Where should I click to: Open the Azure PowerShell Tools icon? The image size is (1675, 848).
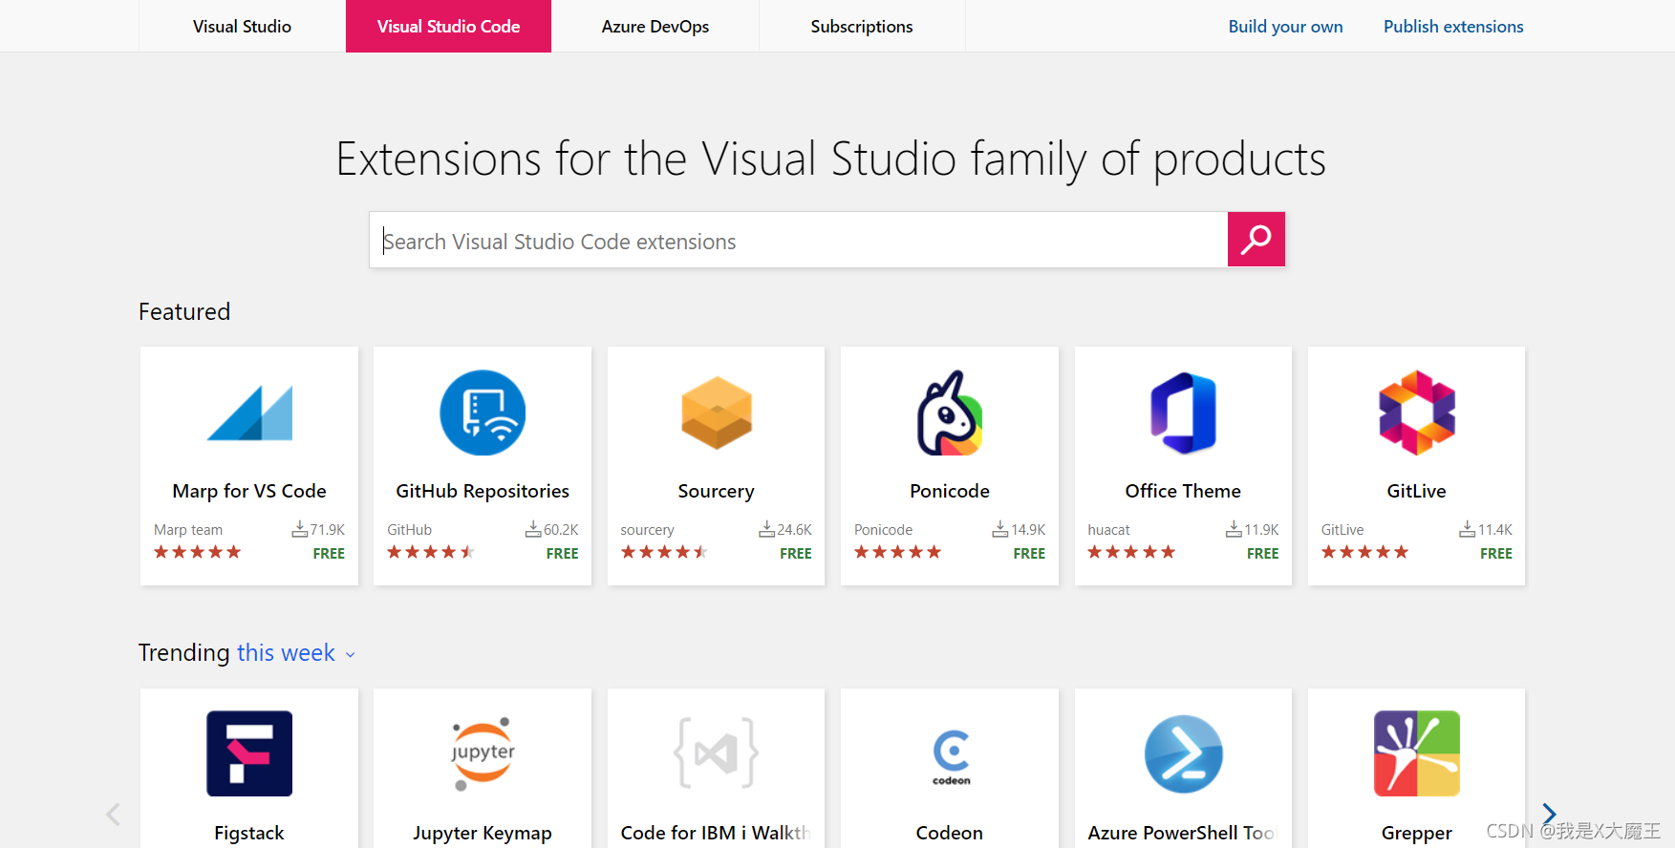[1183, 753]
